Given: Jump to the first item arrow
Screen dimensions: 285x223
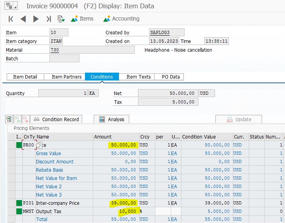Looking at the screenshot, I should pyautogui.click(x=11, y=19).
